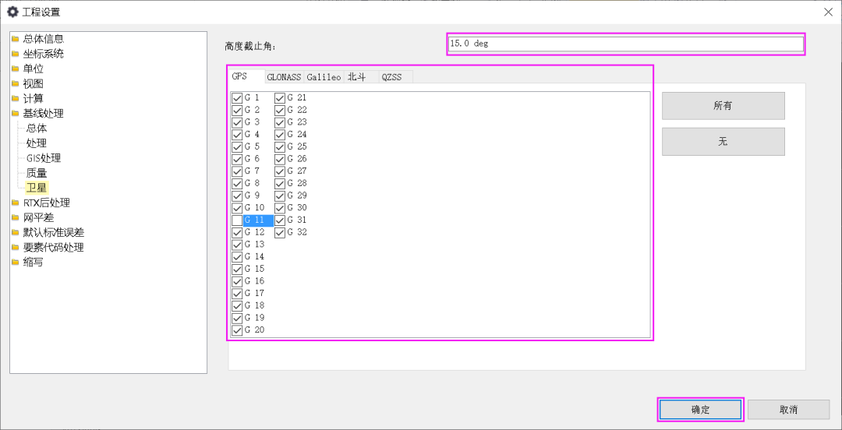Toggle the G 8 checkbox

pos(237,183)
